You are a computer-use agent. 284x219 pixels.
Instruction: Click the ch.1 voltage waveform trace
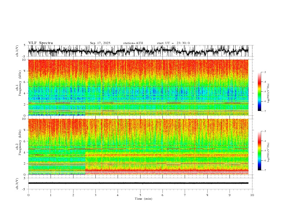pos(138,51)
